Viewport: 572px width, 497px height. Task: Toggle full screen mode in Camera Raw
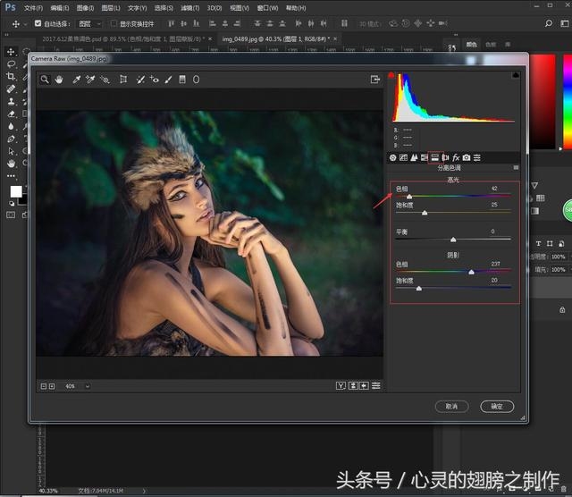pos(375,80)
